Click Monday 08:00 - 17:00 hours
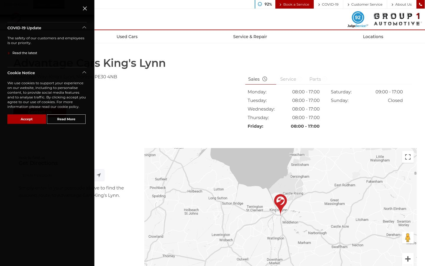This screenshot has width=425, height=266. 284,92
